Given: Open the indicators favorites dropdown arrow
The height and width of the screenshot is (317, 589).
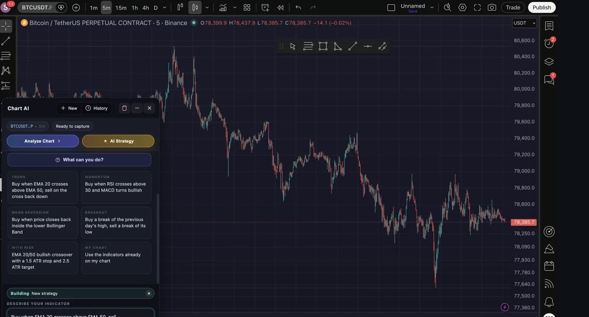Looking at the screenshot, I should pyautogui.click(x=234, y=7).
